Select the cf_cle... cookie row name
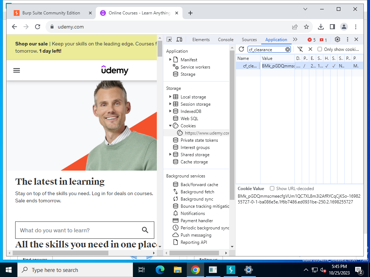Image resolution: width=370 pixels, height=277 pixels. coord(250,66)
